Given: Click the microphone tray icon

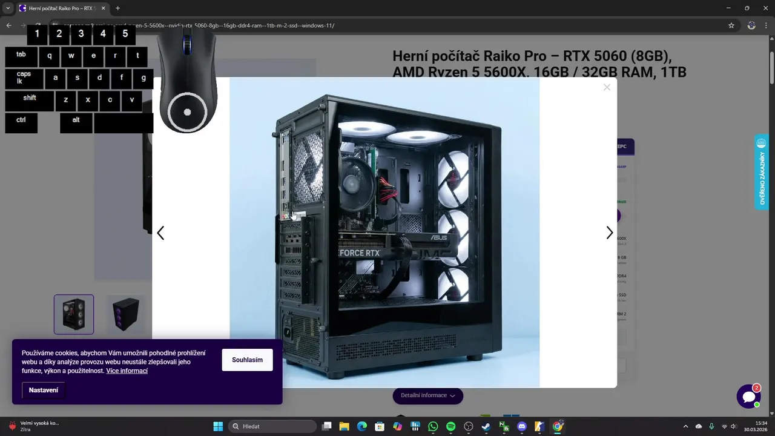Looking at the screenshot, I should [711, 426].
